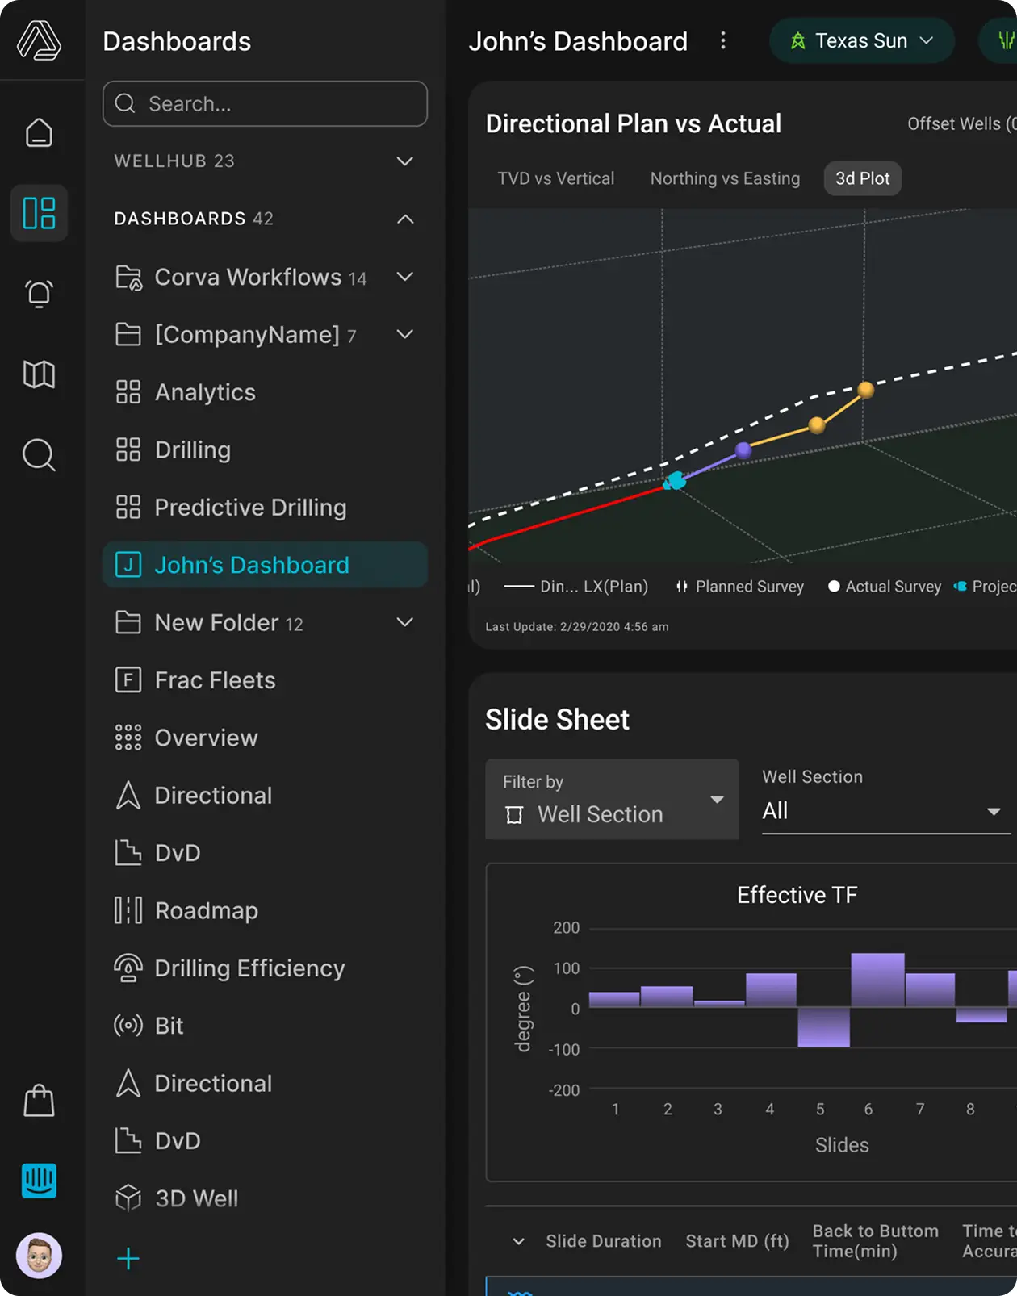1017x1296 pixels.
Task: Toggle the Din... LX(Plan) legend entry
Action: [576, 587]
